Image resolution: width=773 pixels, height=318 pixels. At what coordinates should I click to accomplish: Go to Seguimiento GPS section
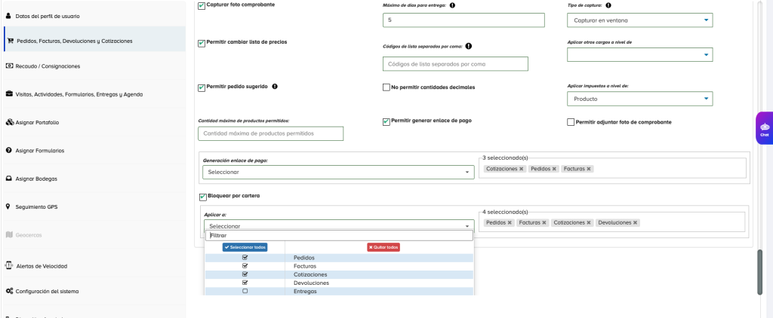[x=93, y=206]
